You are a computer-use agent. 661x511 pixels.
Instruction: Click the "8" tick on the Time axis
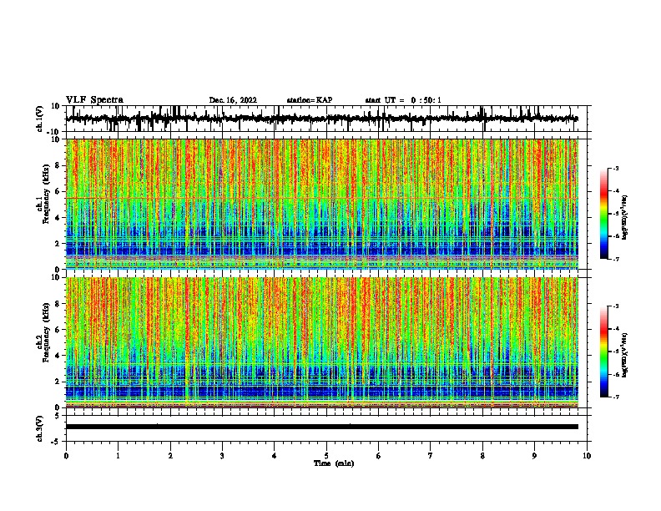pos(482,456)
